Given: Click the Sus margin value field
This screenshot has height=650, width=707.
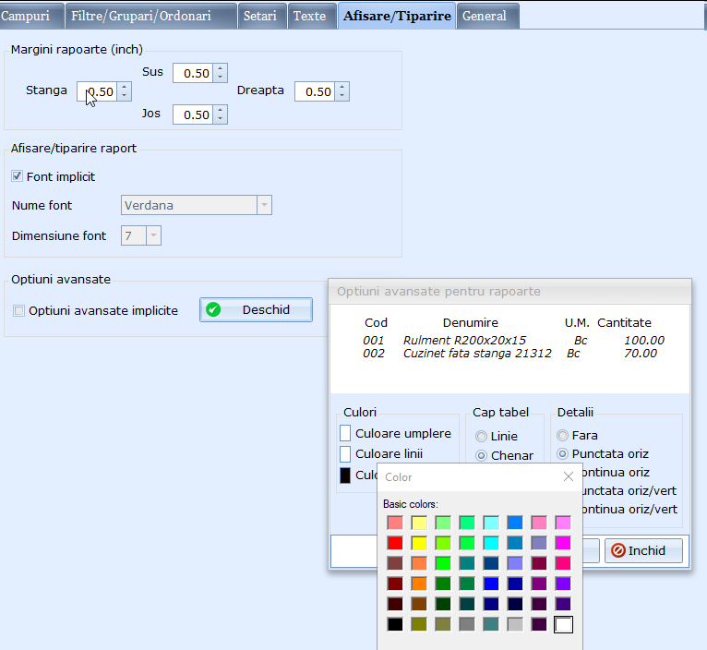Looking at the screenshot, I should 194,73.
